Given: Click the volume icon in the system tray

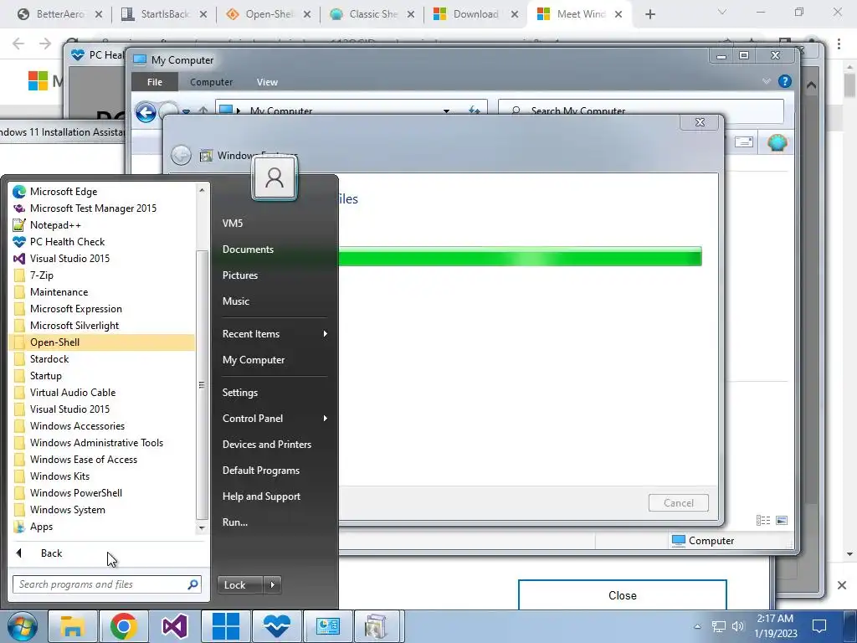Looking at the screenshot, I should (738, 626).
